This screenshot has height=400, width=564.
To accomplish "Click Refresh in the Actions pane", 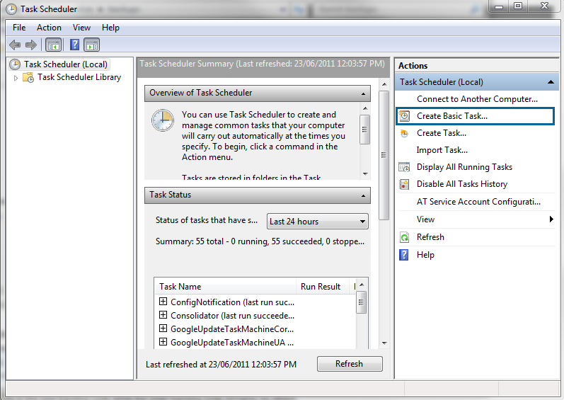I will tap(430, 237).
